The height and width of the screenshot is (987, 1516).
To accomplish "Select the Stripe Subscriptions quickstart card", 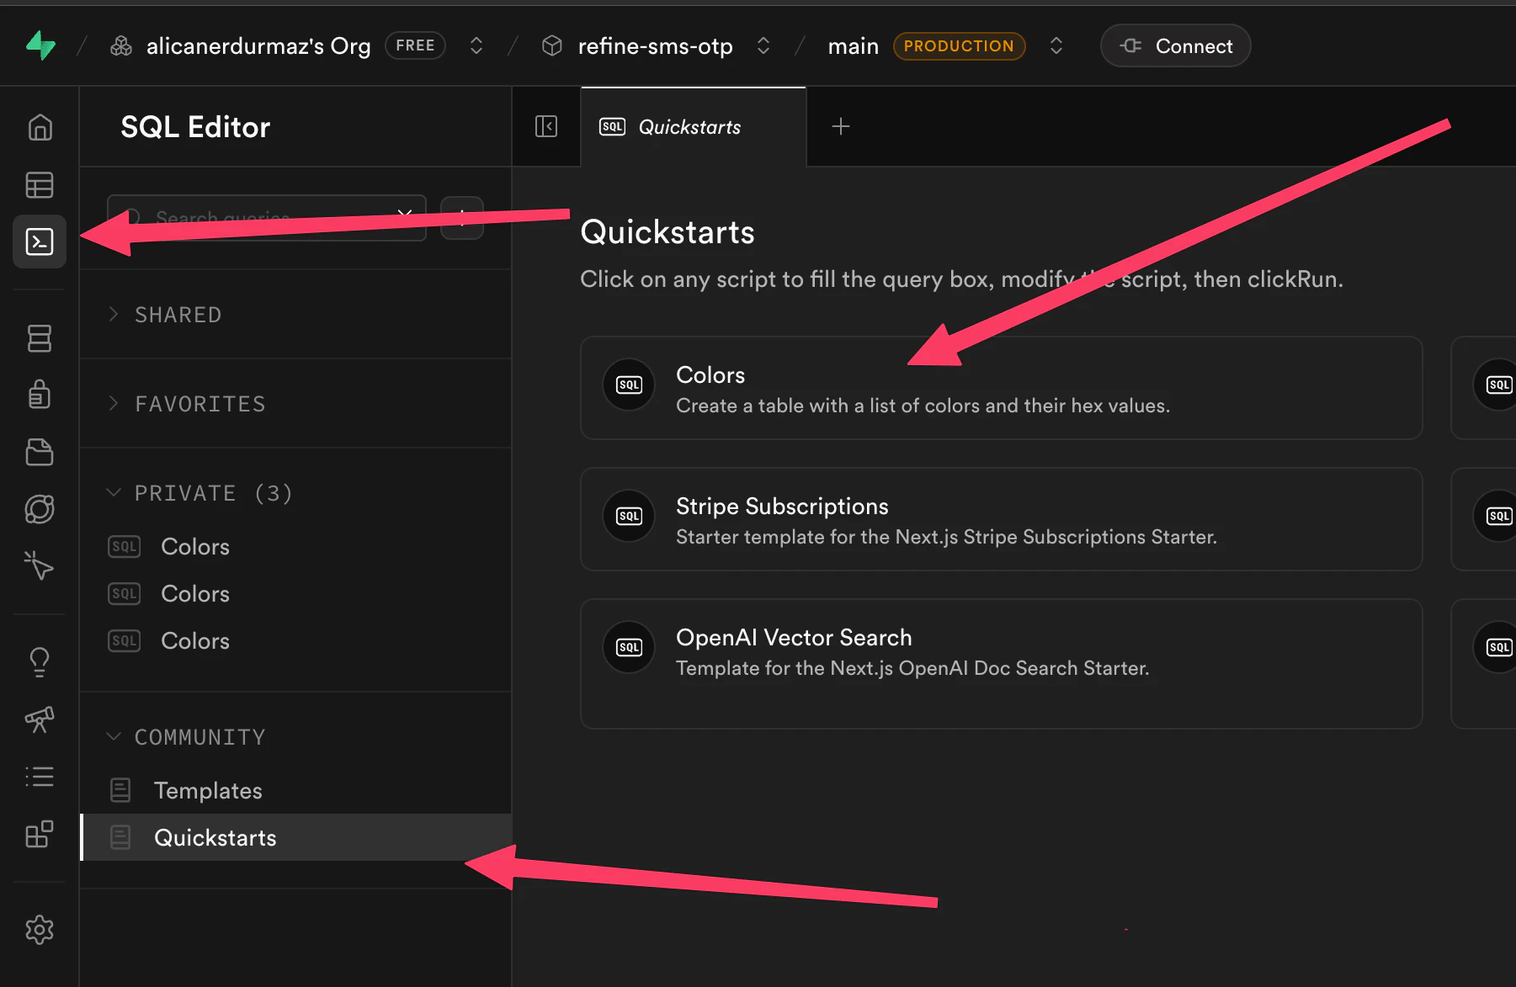I will point(1001,520).
